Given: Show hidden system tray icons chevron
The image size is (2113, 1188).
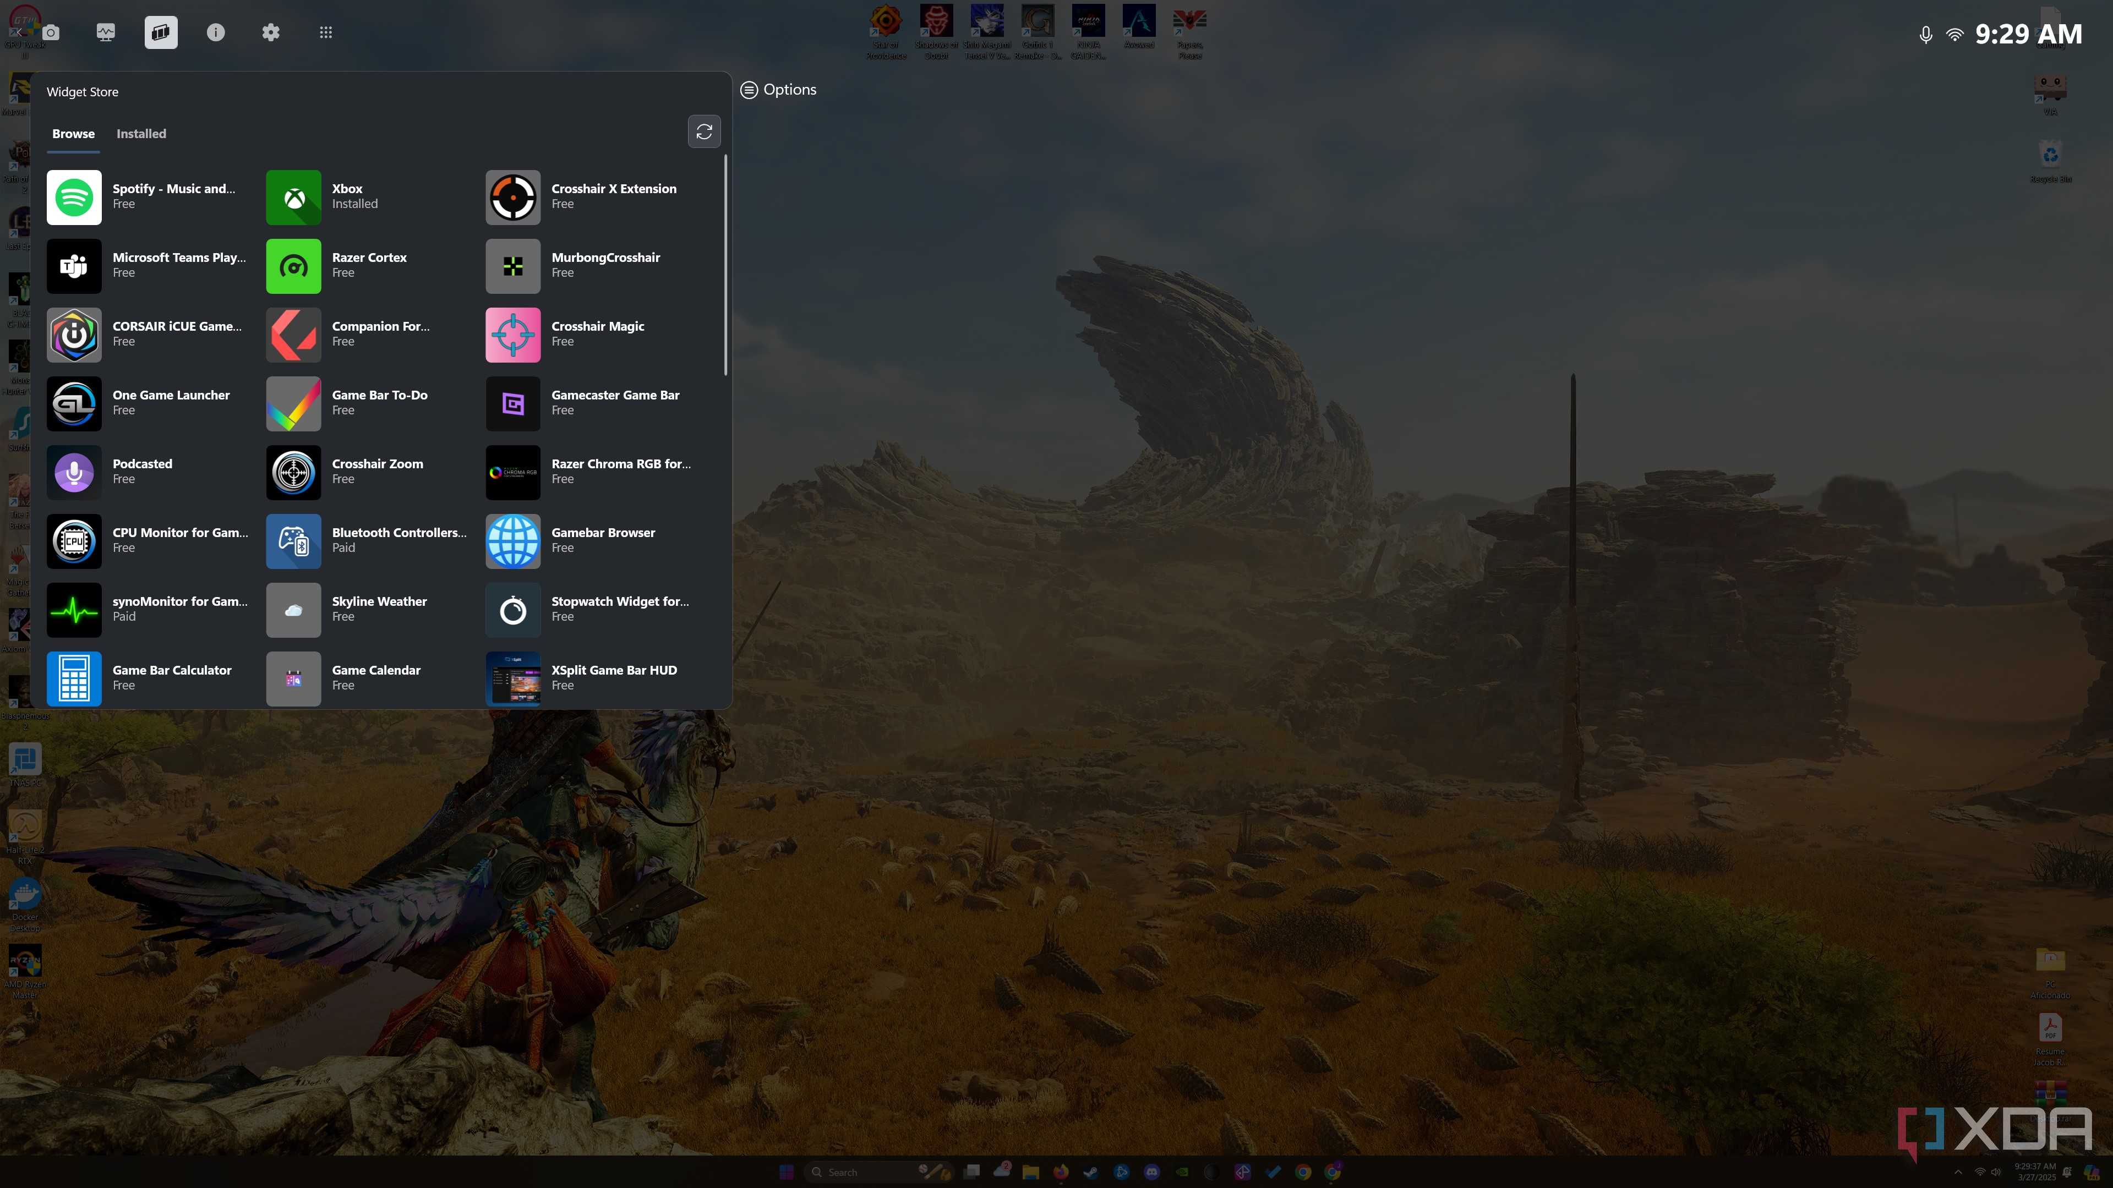Looking at the screenshot, I should [x=1958, y=1171].
